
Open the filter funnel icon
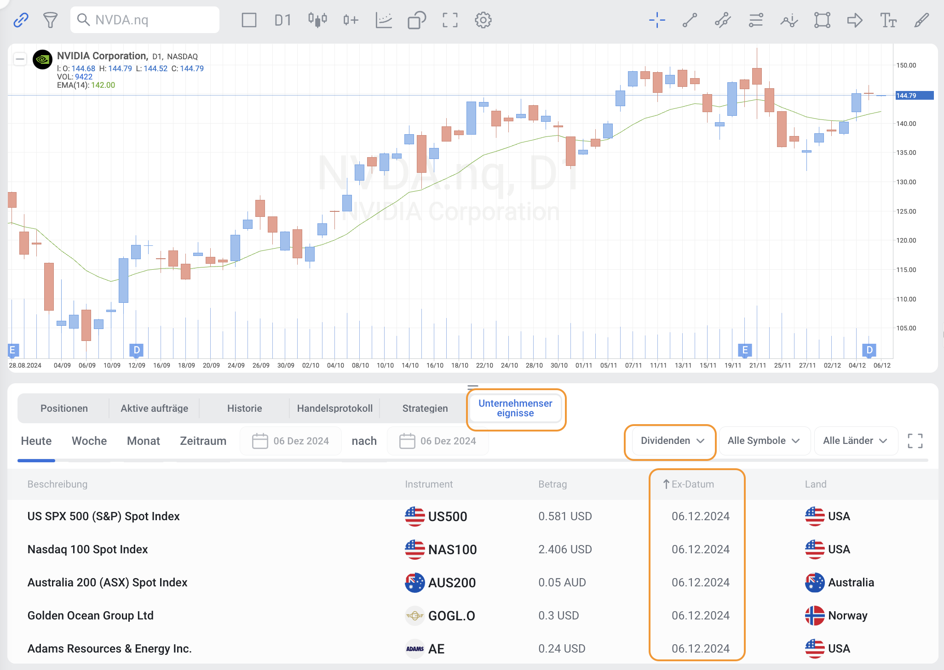50,20
